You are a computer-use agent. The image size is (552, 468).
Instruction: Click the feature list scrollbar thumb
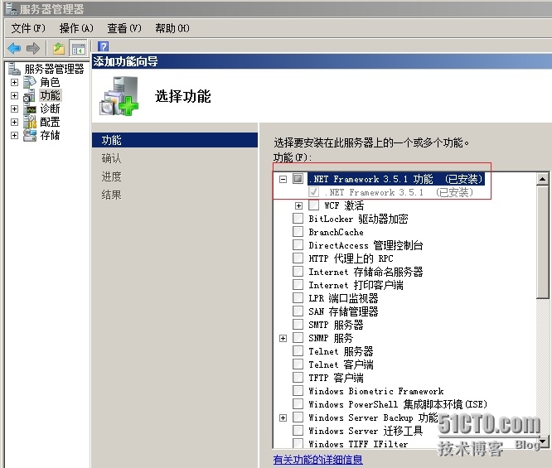tap(543, 242)
